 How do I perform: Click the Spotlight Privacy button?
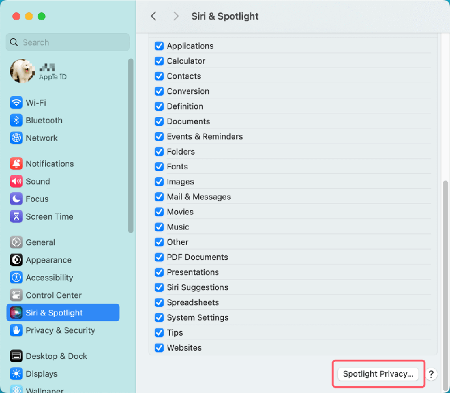377,374
